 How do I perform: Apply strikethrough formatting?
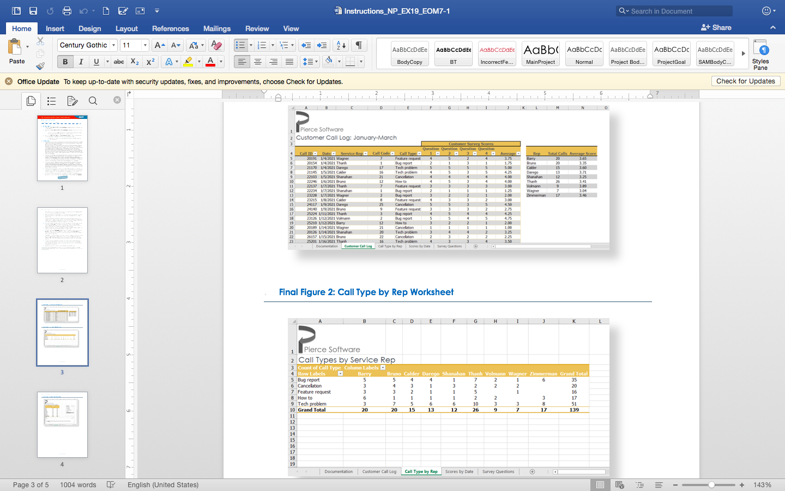coord(119,62)
